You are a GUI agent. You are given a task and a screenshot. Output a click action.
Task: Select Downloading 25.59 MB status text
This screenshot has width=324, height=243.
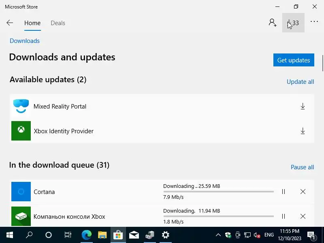[x=192, y=186]
